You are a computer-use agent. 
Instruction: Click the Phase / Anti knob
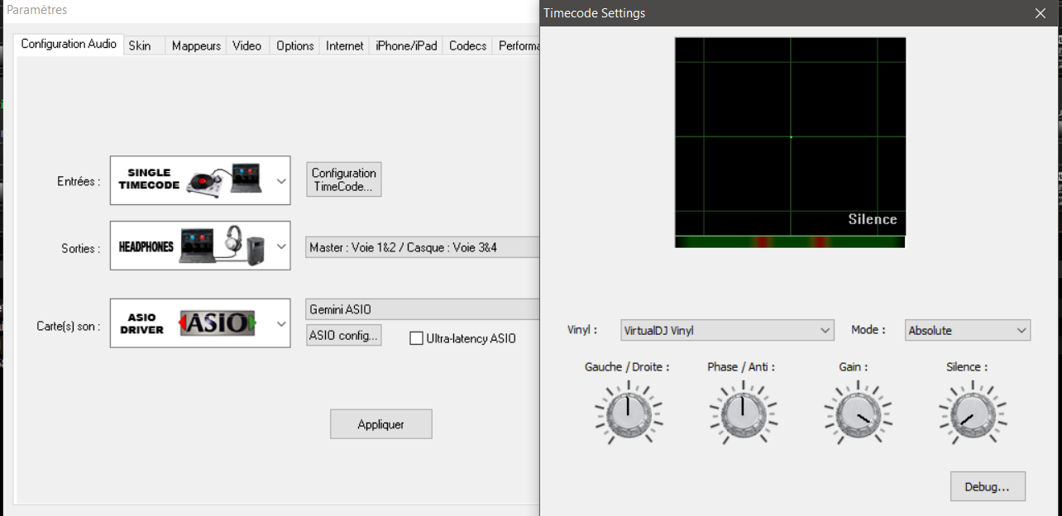coord(743,413)
